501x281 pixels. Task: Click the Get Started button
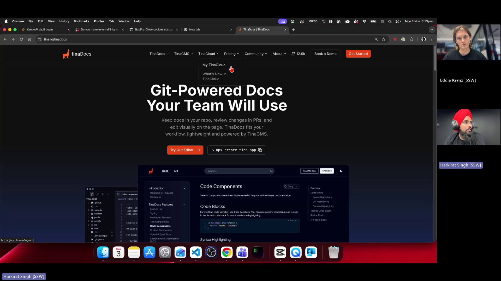(358, 54)
